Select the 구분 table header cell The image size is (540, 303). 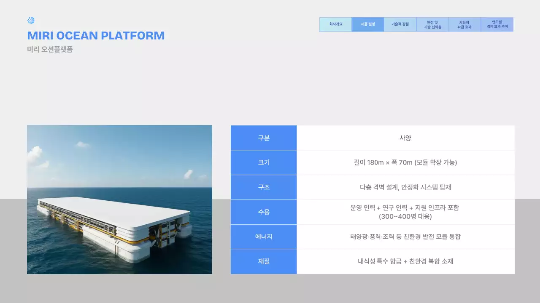tap(263, 137)
